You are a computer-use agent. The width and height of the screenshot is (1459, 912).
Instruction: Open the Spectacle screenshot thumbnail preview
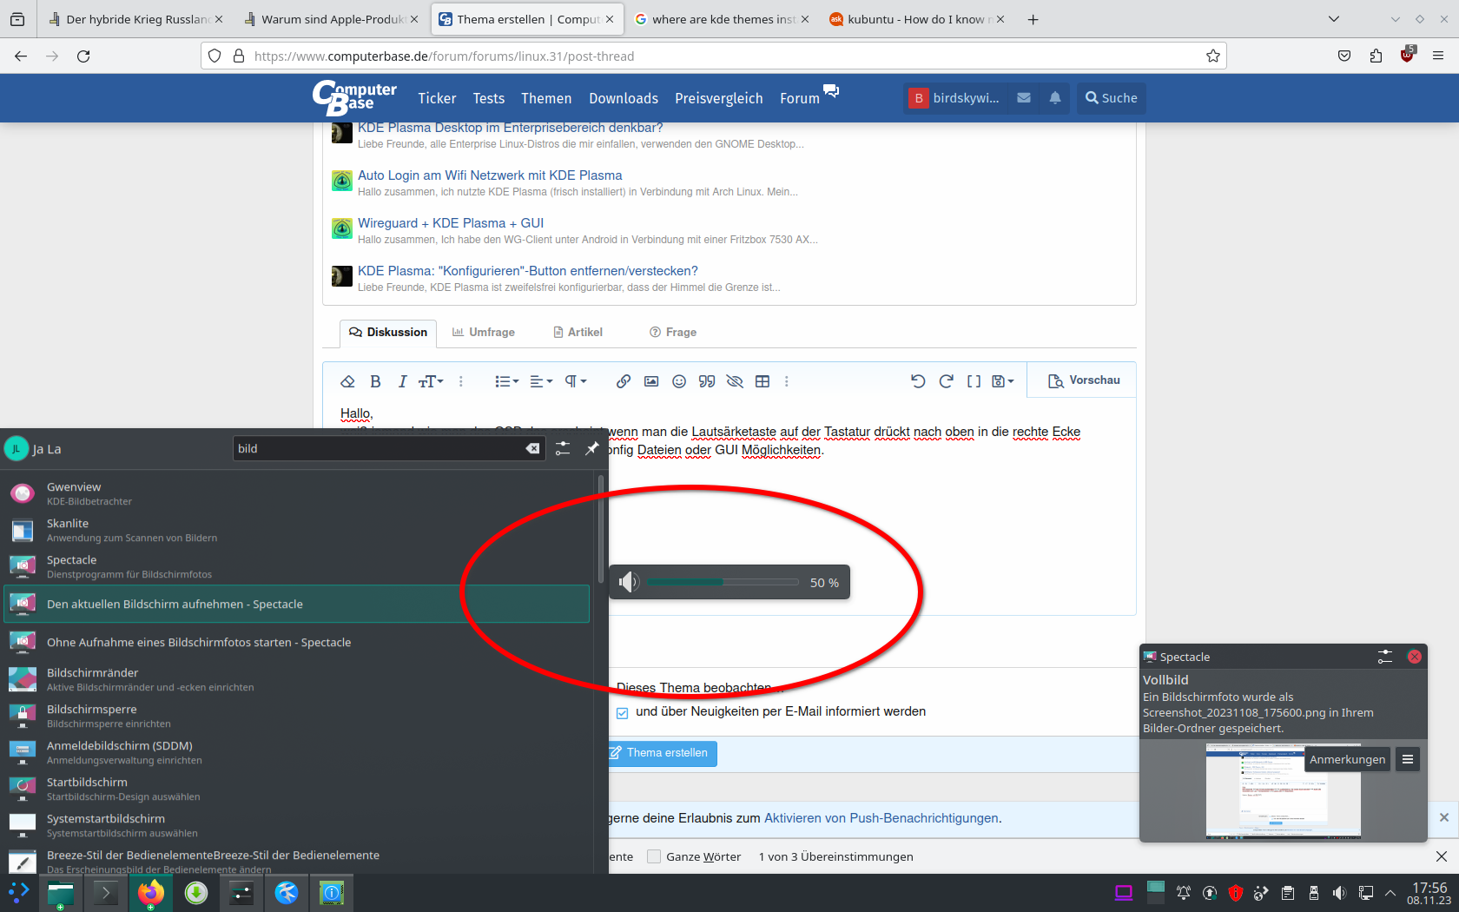[1283, 790]
